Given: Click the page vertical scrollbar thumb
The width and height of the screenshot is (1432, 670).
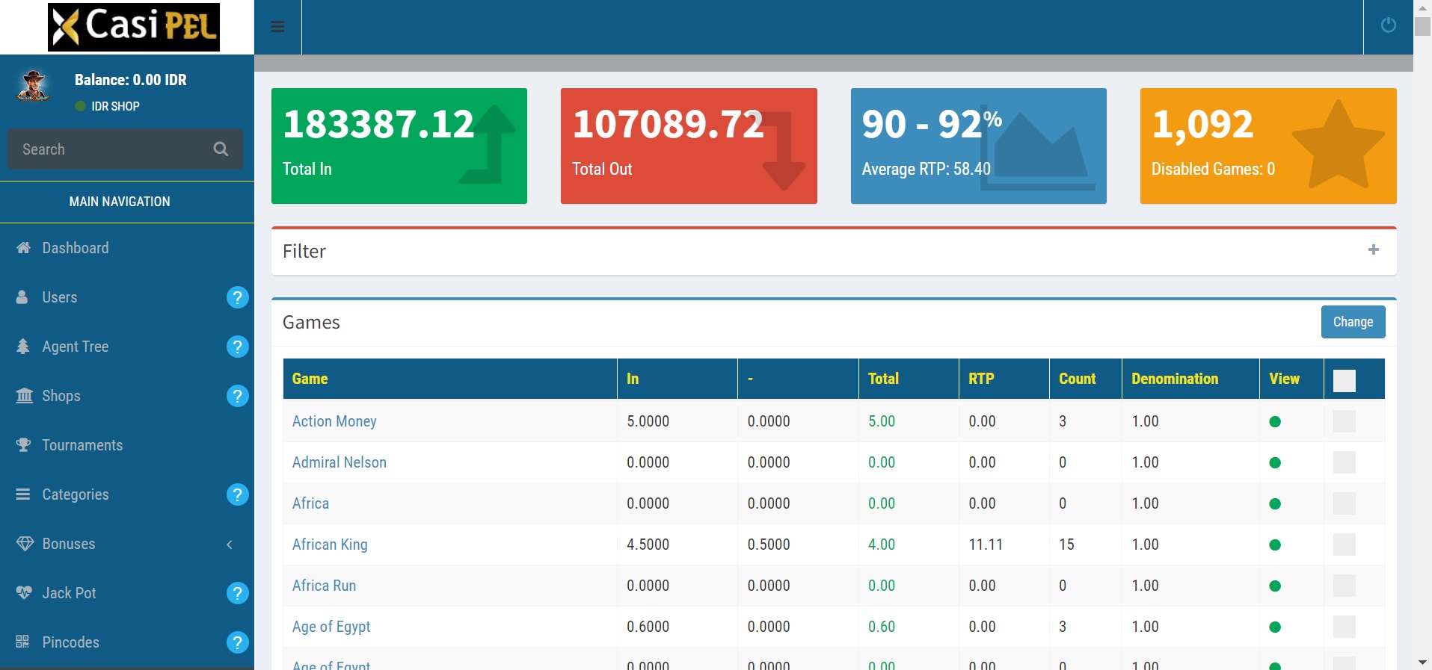Looking at the screenshot, I should click(x=1422, y=26).
